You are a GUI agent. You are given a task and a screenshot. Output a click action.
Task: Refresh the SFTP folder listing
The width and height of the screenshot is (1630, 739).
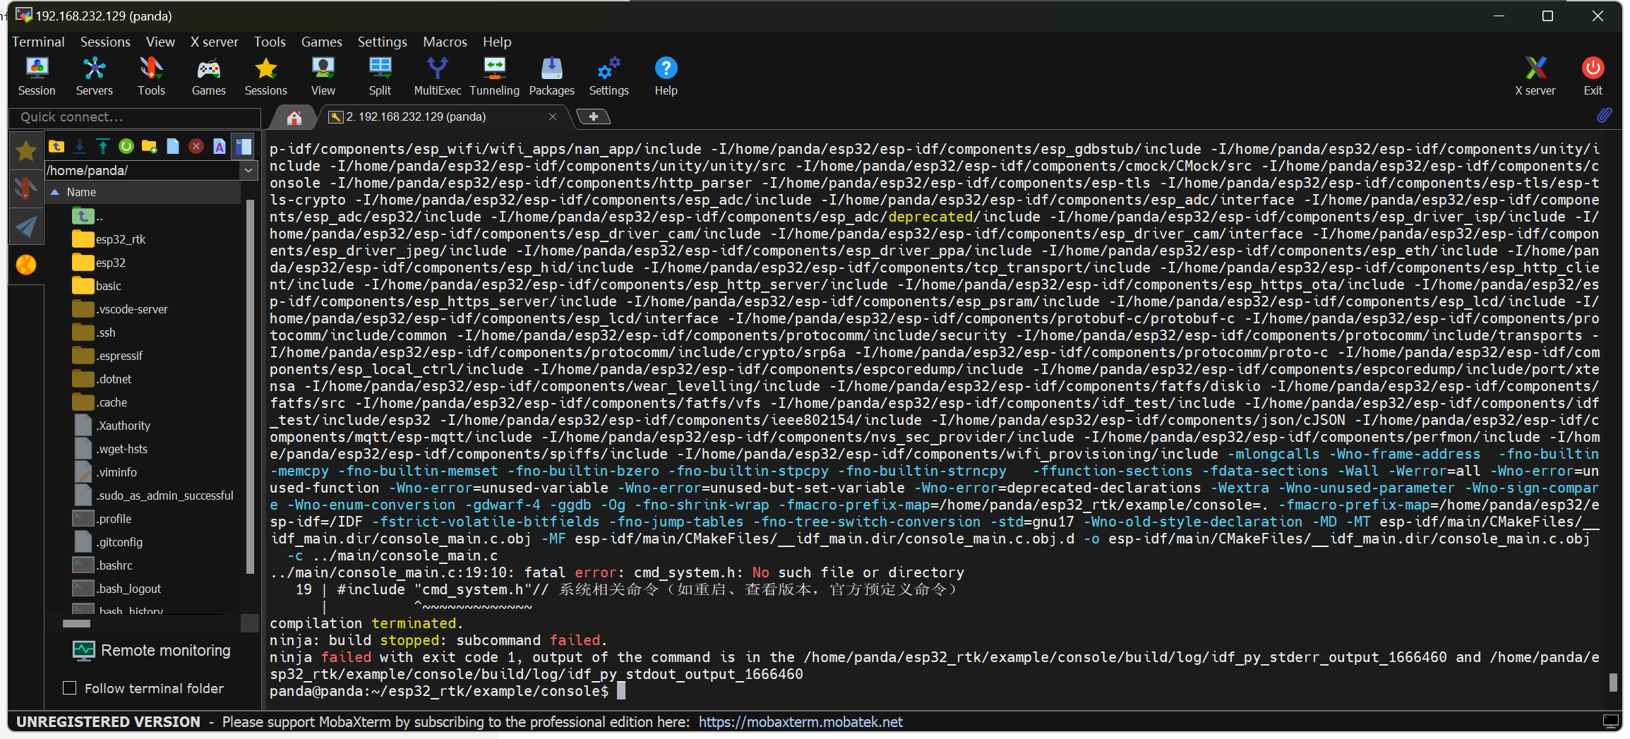(x=126, y=146)
